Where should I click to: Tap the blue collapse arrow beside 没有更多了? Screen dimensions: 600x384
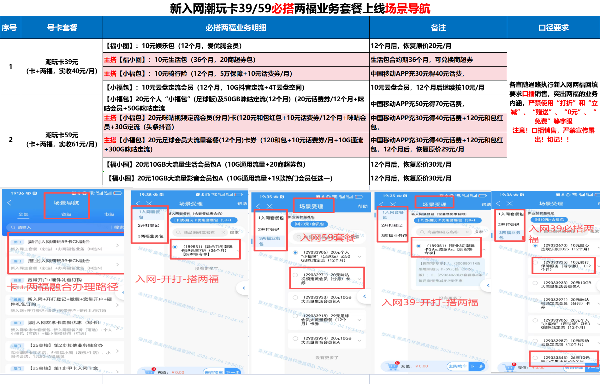(x=244, y=288)
